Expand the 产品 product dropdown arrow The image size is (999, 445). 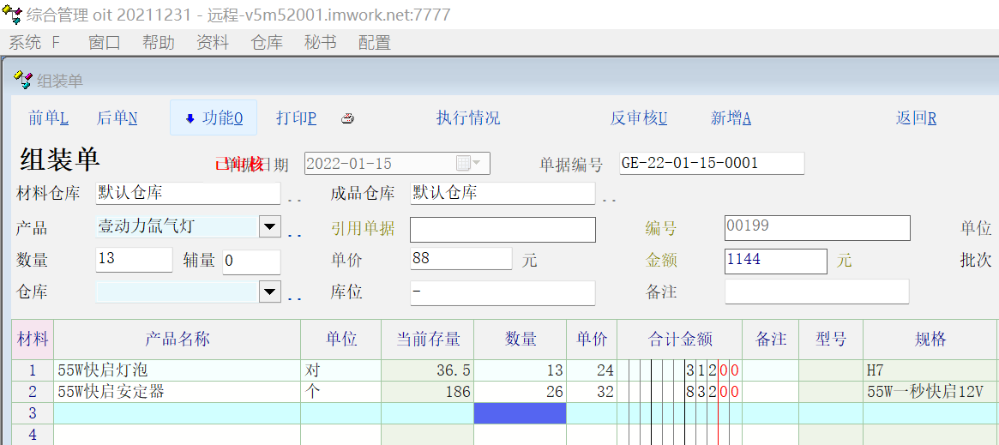pyautogui.click(x=269, y=227)
